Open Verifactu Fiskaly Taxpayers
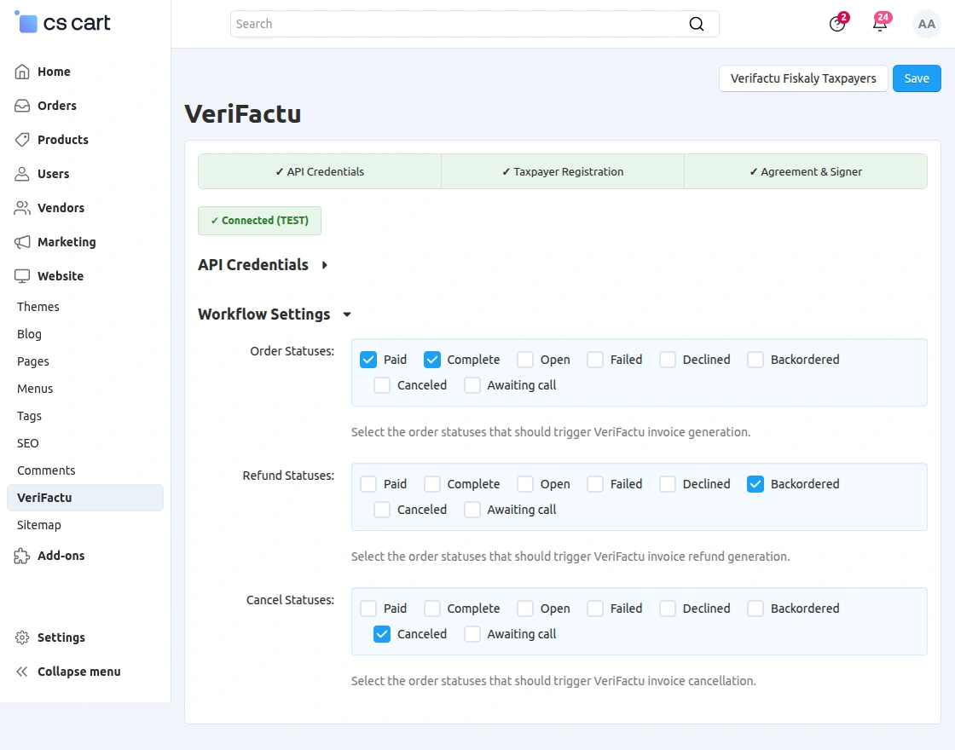 (803, 78)
